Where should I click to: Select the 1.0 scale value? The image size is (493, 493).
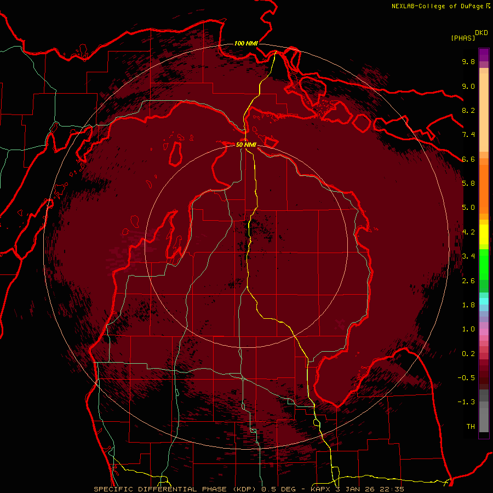click(x=468, y=329)
